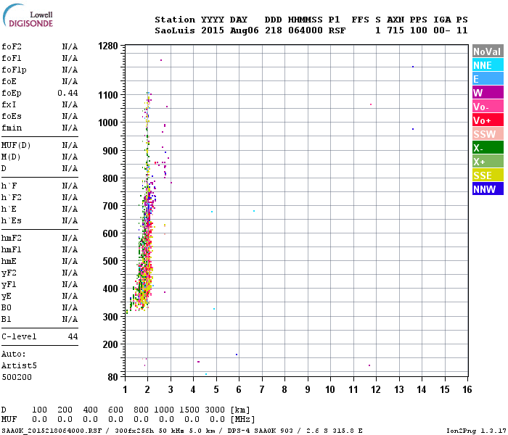Click the fxI parameter label

click(x=9, y=105)
